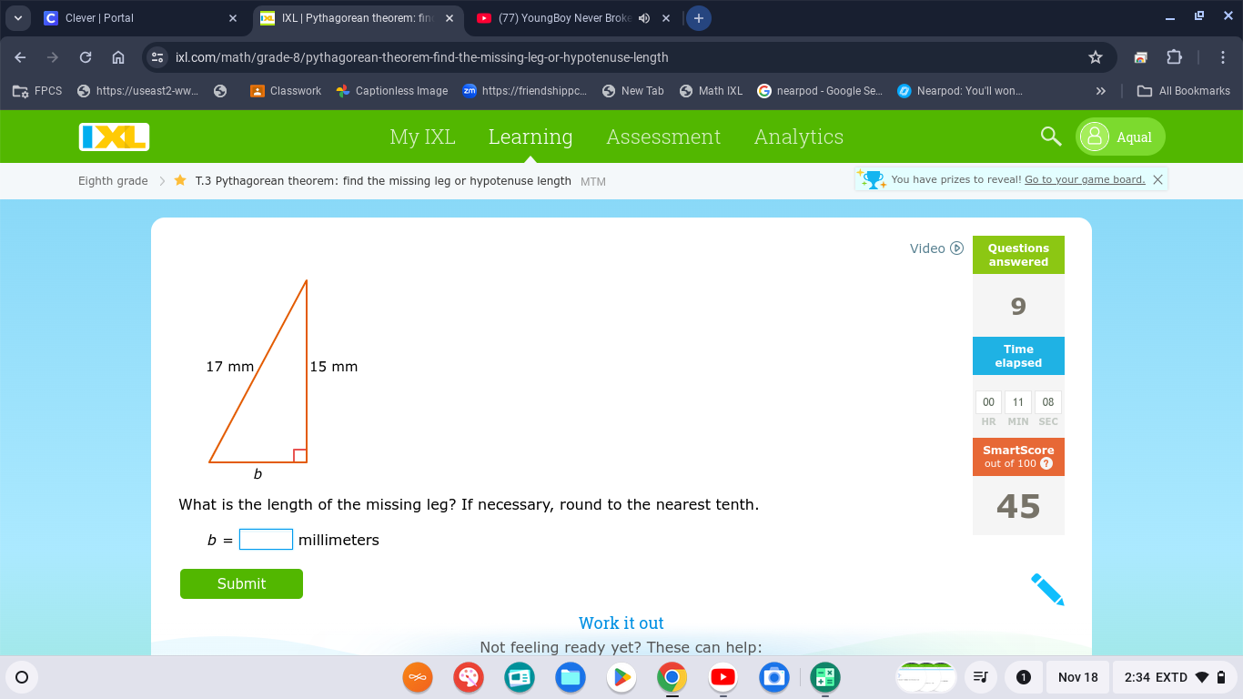Open the Calculator app from shelf
The height and width of the screenshot is (699, 1243).
click(x=825, y=677)
